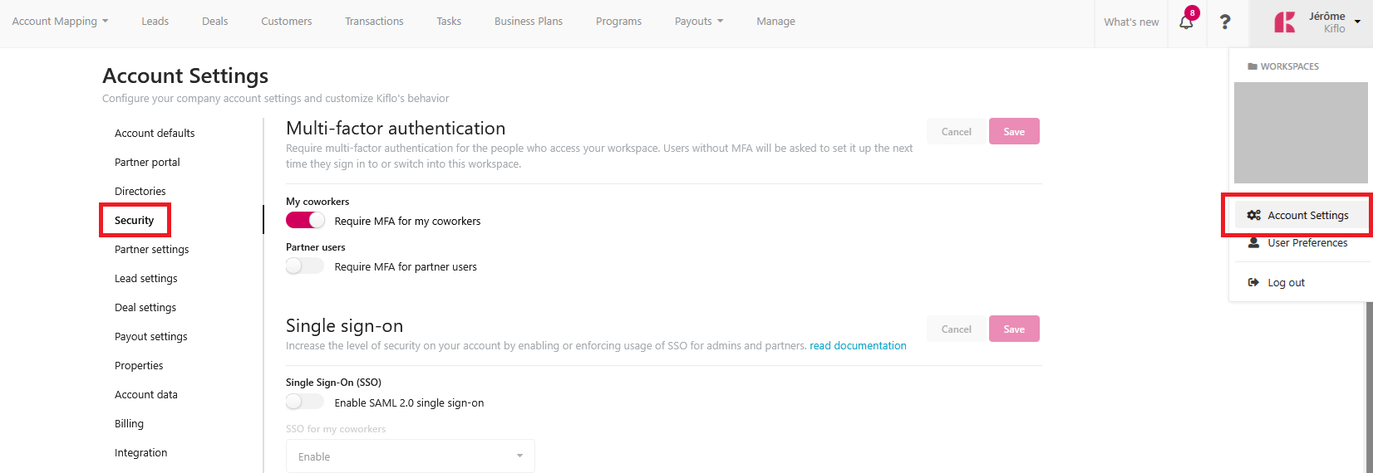The height and width of the screenshot is (473, 1373).
Task: Click the gray workspace placeholder
Action: point(1301,133)
